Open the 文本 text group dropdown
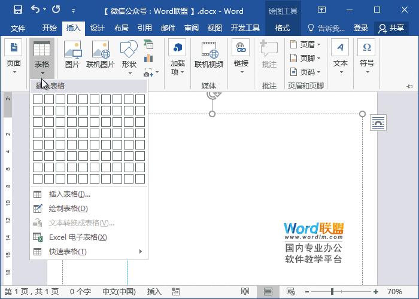The height and width of the screenshot is (299, 419). (x=340, y=57)
